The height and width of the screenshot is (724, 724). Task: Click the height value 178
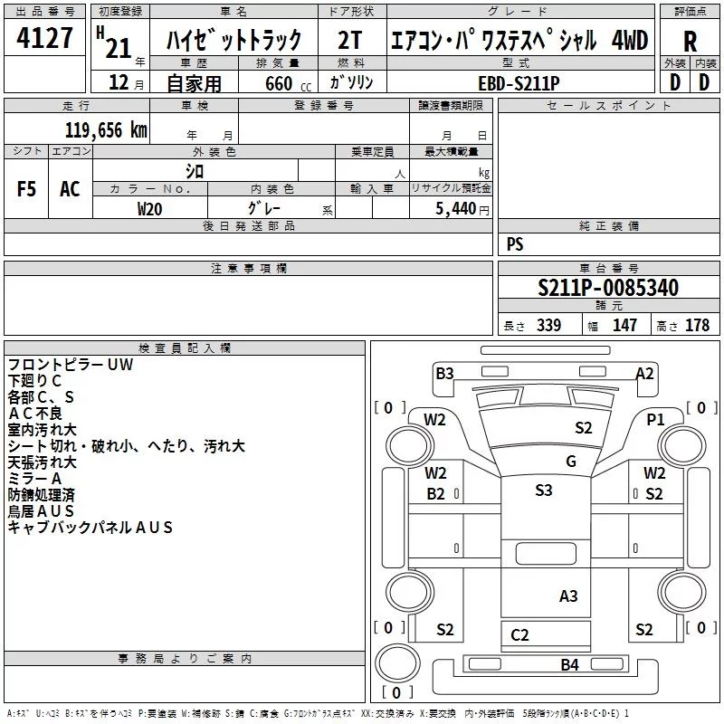(697, 325)
